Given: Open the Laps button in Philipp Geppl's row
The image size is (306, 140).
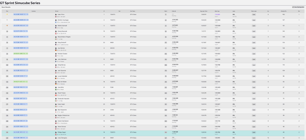Looking at the screenshot, I should click(x=254, y=133).
